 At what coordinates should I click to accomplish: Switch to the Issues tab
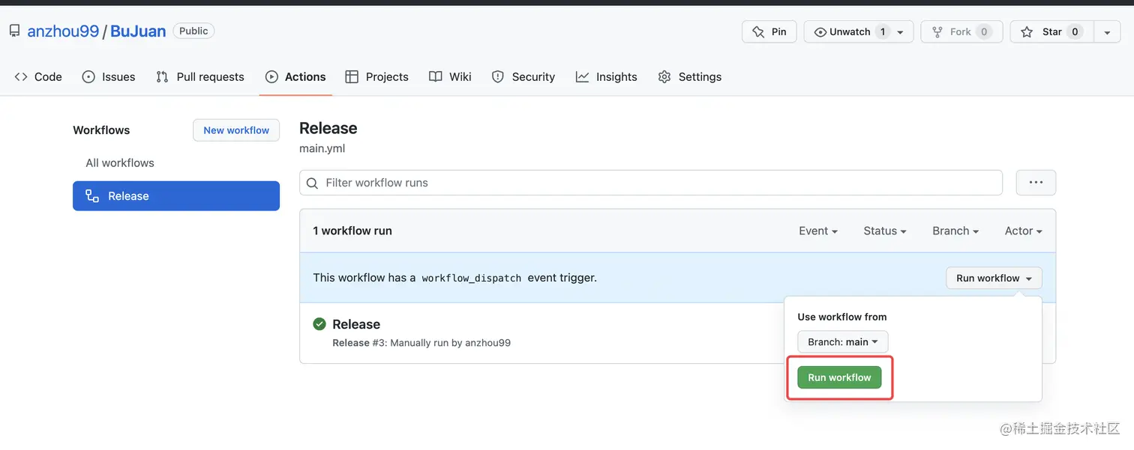[x=109, y=76]
